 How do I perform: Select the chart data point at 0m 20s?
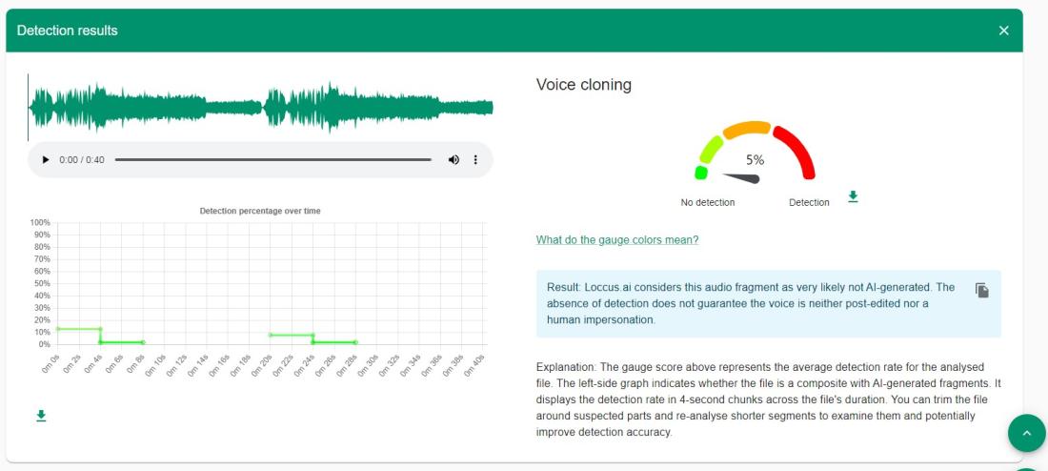coord(271,335)
